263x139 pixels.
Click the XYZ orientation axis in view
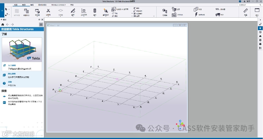coord(180,125)
